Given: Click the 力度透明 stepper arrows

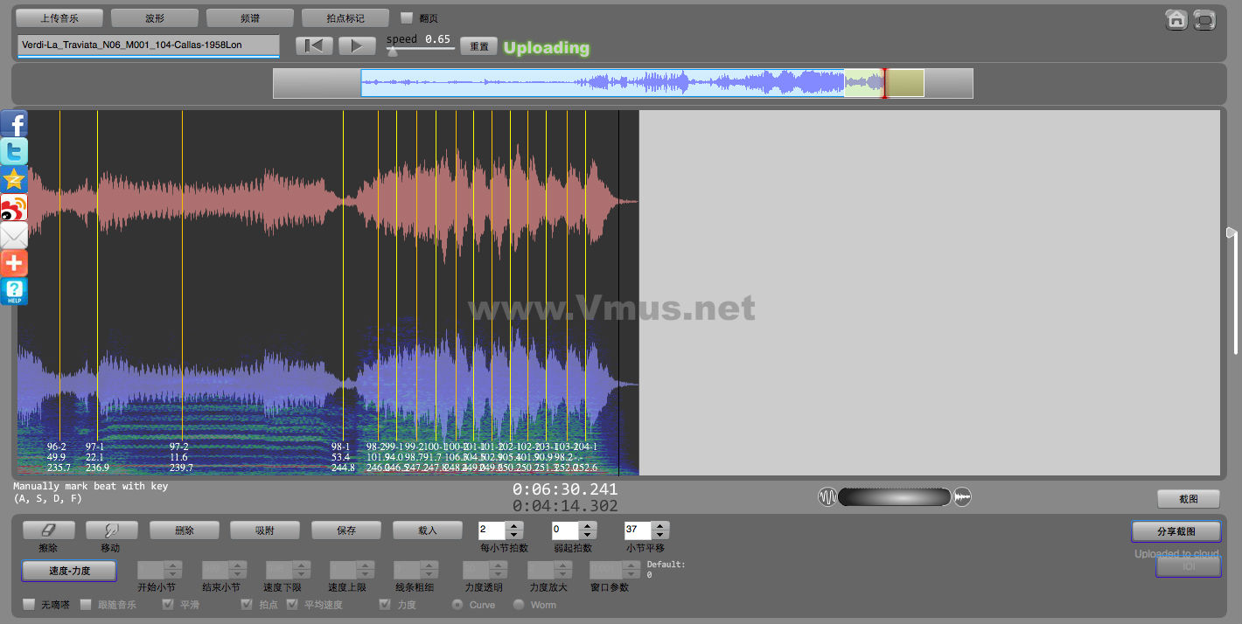Looking at the screenshot, I should pos(499,570).
